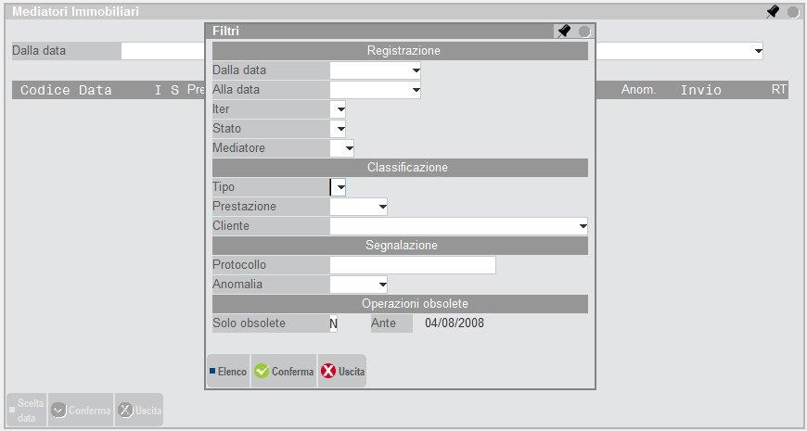807x431 pixels.
Task: Click the greyed Uscita button at bottom left
Action: (x=138, y=410)
